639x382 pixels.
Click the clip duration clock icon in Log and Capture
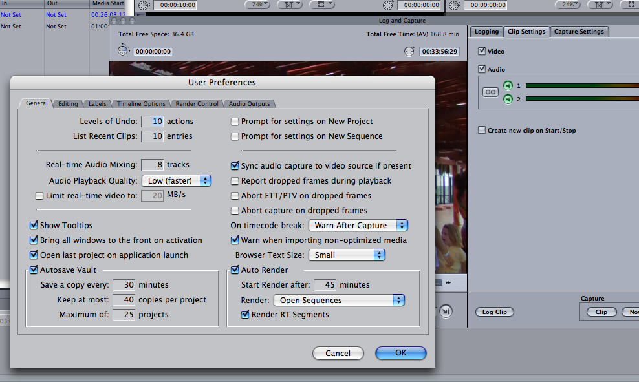pyautogui.click(x=124, y=51)
